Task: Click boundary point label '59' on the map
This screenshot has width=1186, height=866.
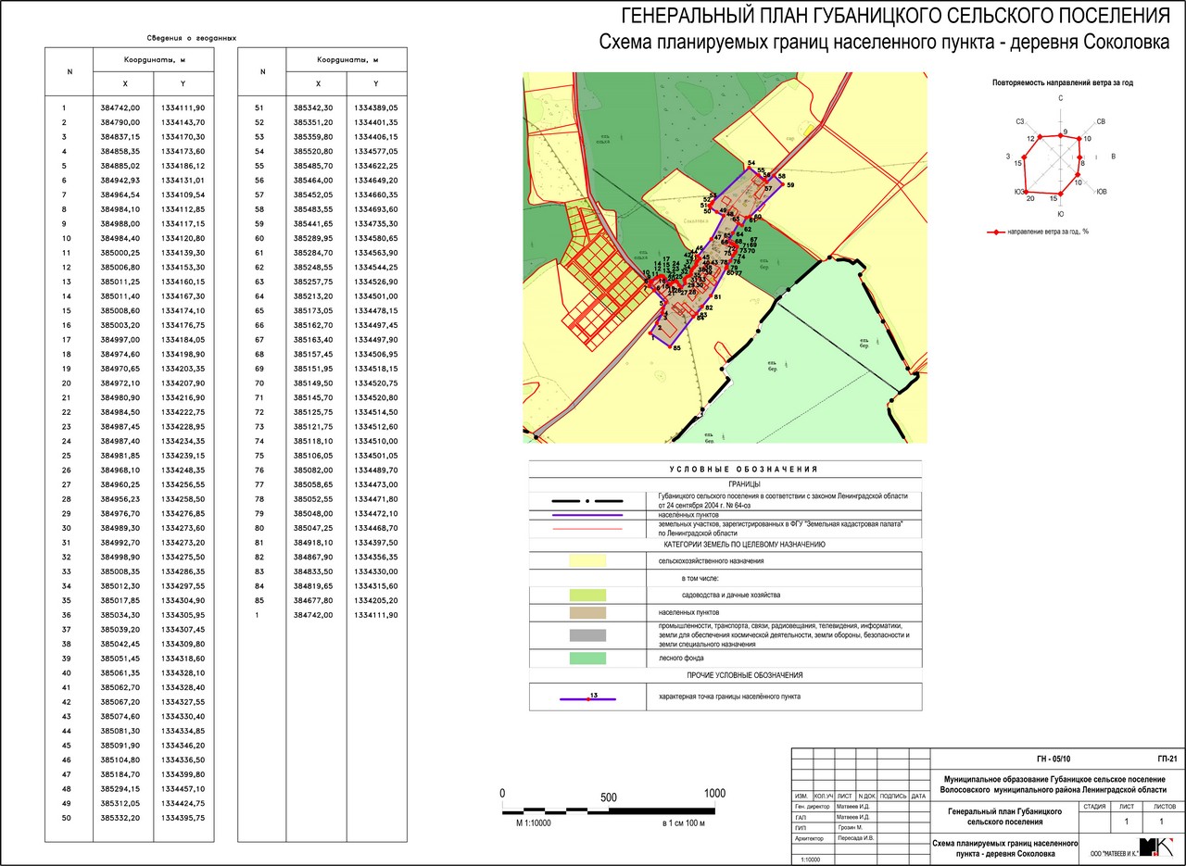Action: pos(790,185)
